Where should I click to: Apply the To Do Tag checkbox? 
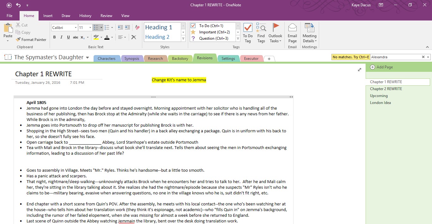(x=248, y=32)
